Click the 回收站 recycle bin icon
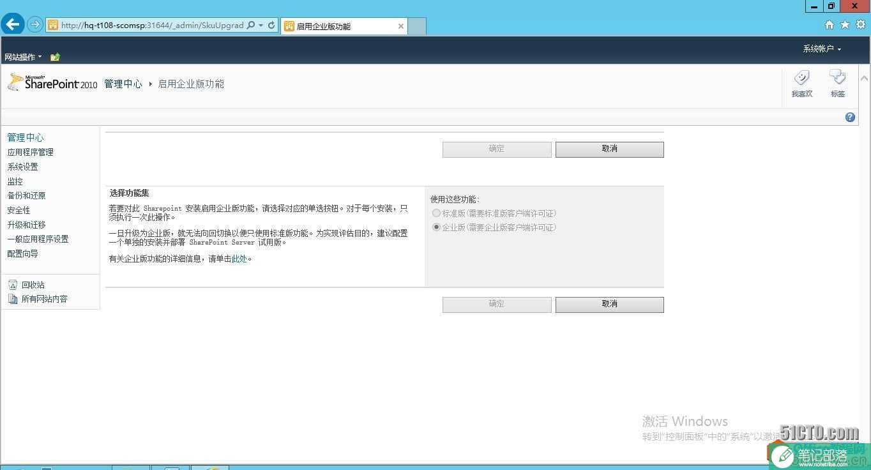 (13, 285)
